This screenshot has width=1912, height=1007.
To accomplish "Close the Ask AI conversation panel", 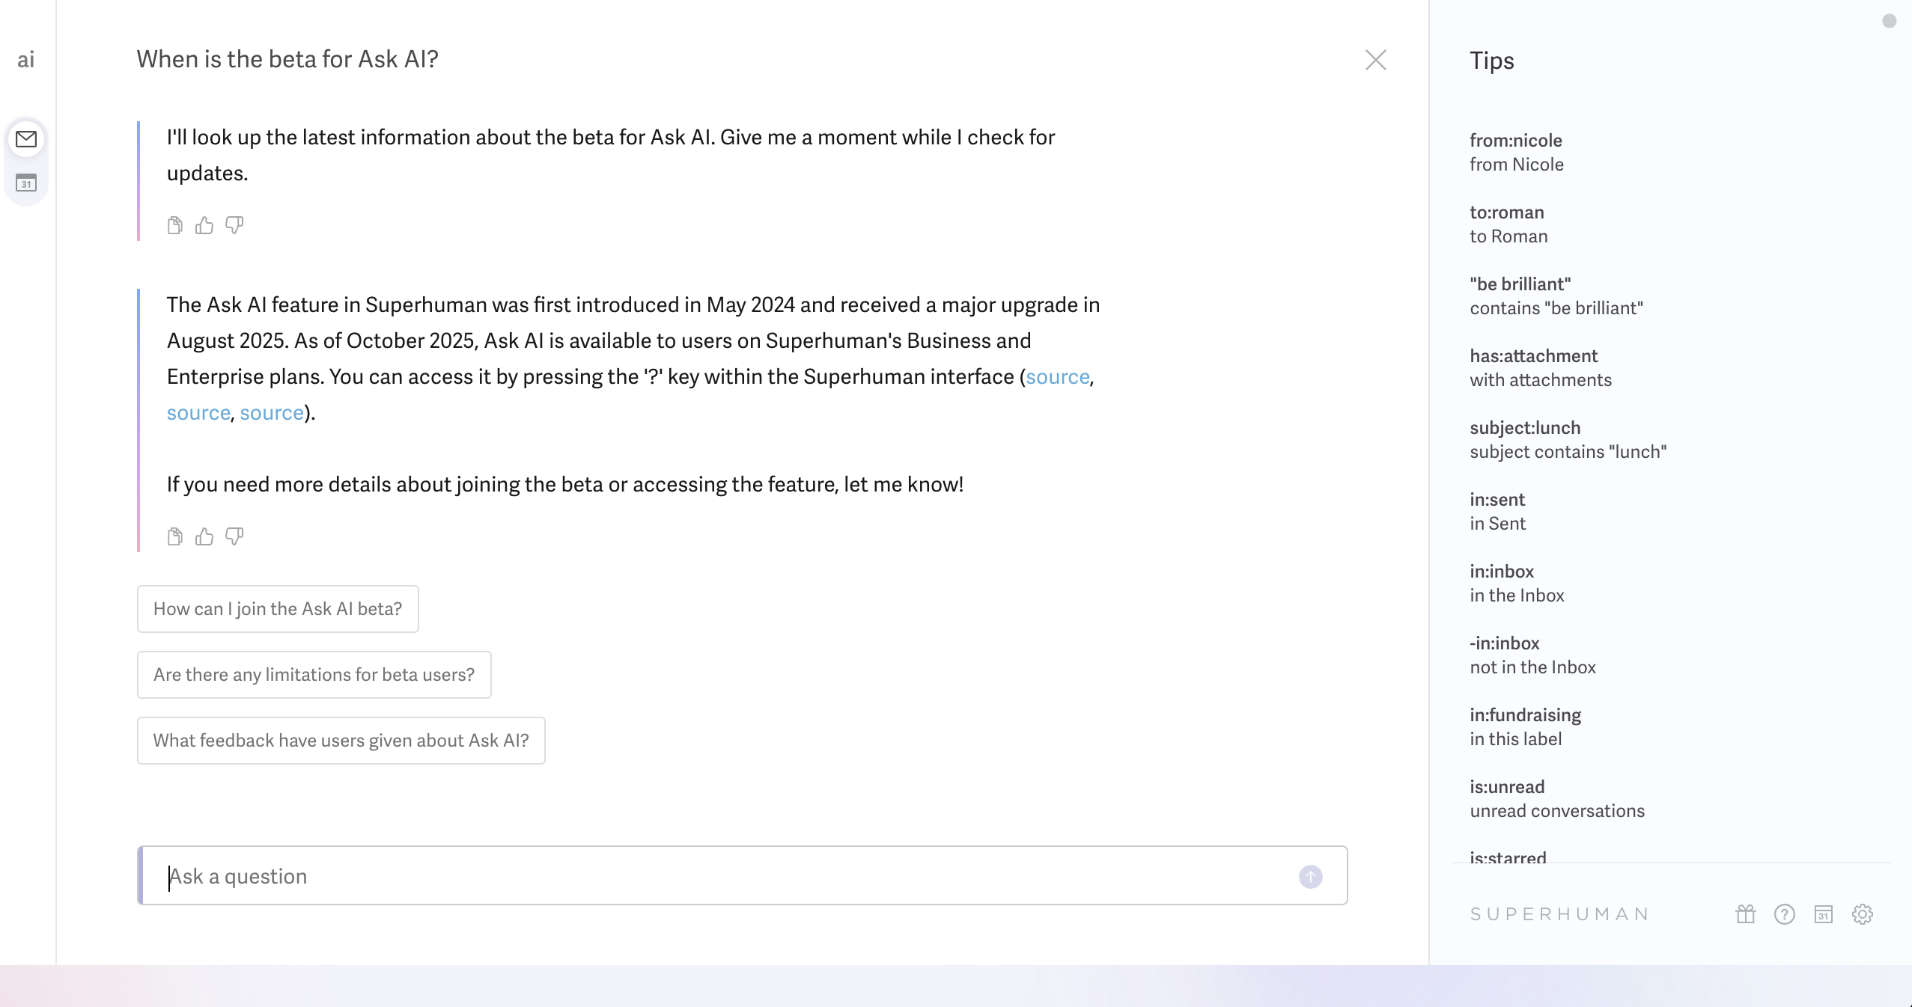I will [1375, 60].
